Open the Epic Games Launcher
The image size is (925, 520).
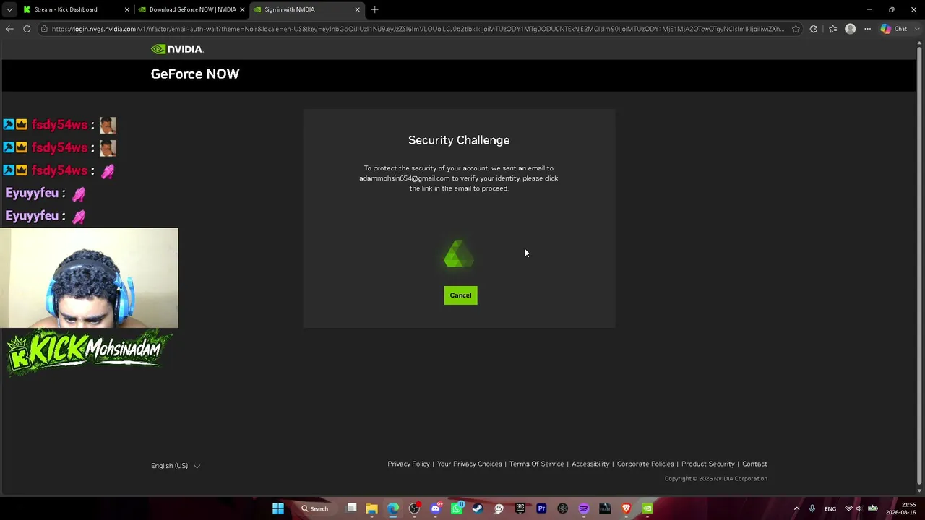tap(520, 508)
